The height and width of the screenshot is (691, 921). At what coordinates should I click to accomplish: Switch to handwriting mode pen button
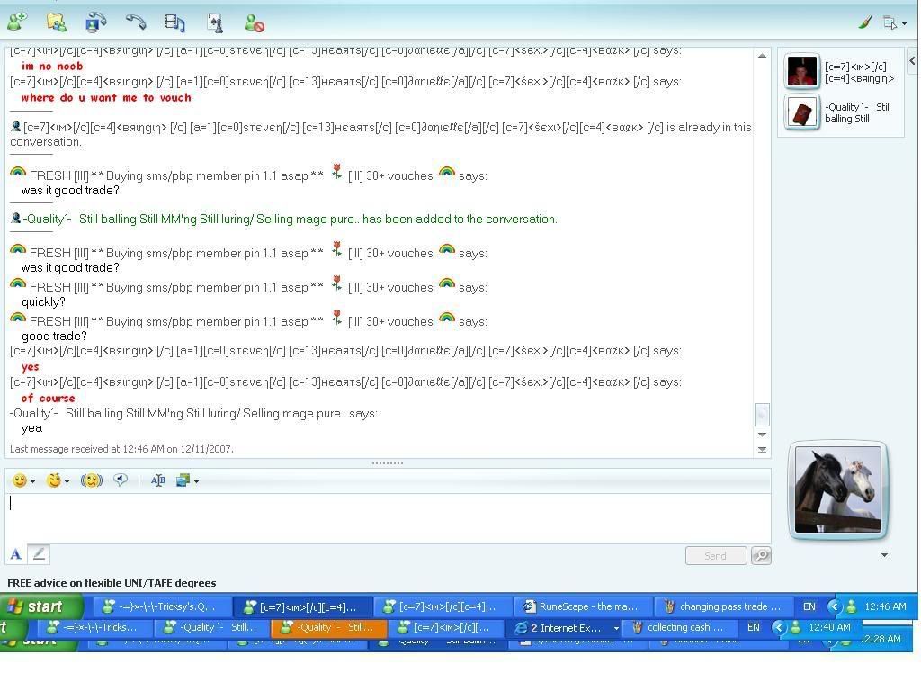[39, 554]
